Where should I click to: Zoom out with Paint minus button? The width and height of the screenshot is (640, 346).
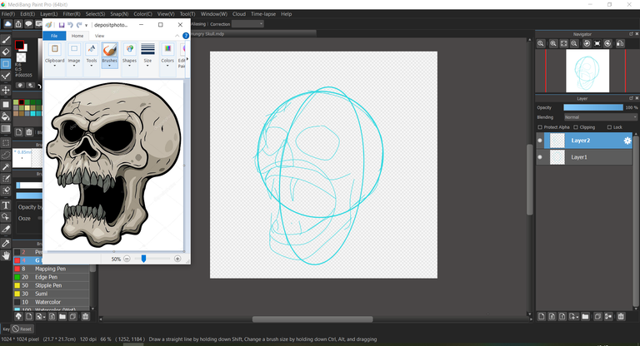tap(127, 259)
